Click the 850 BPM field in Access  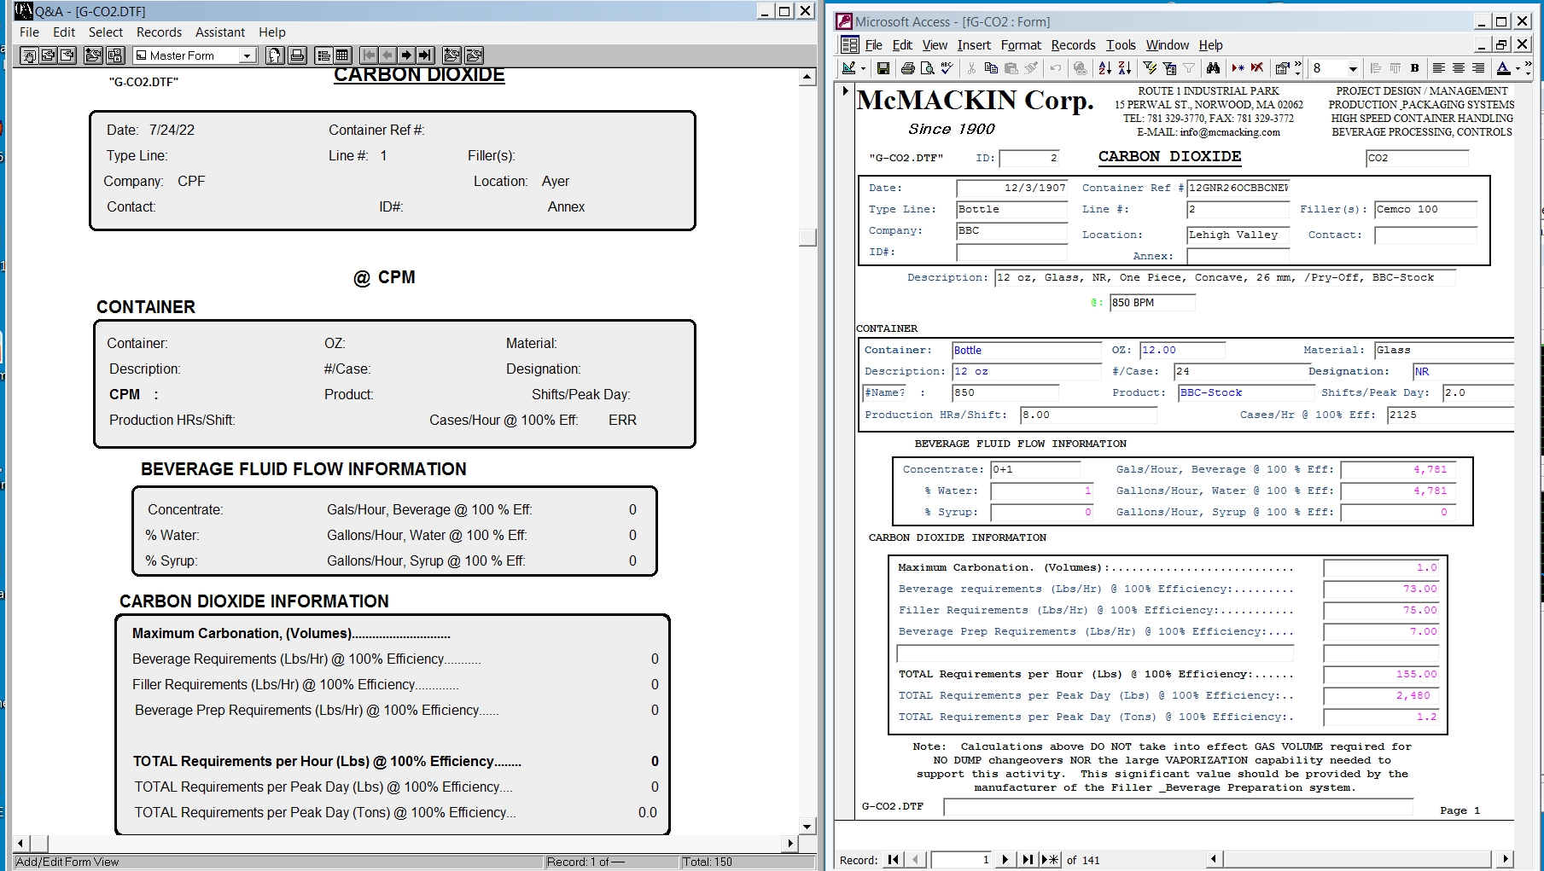point(1152,303)
